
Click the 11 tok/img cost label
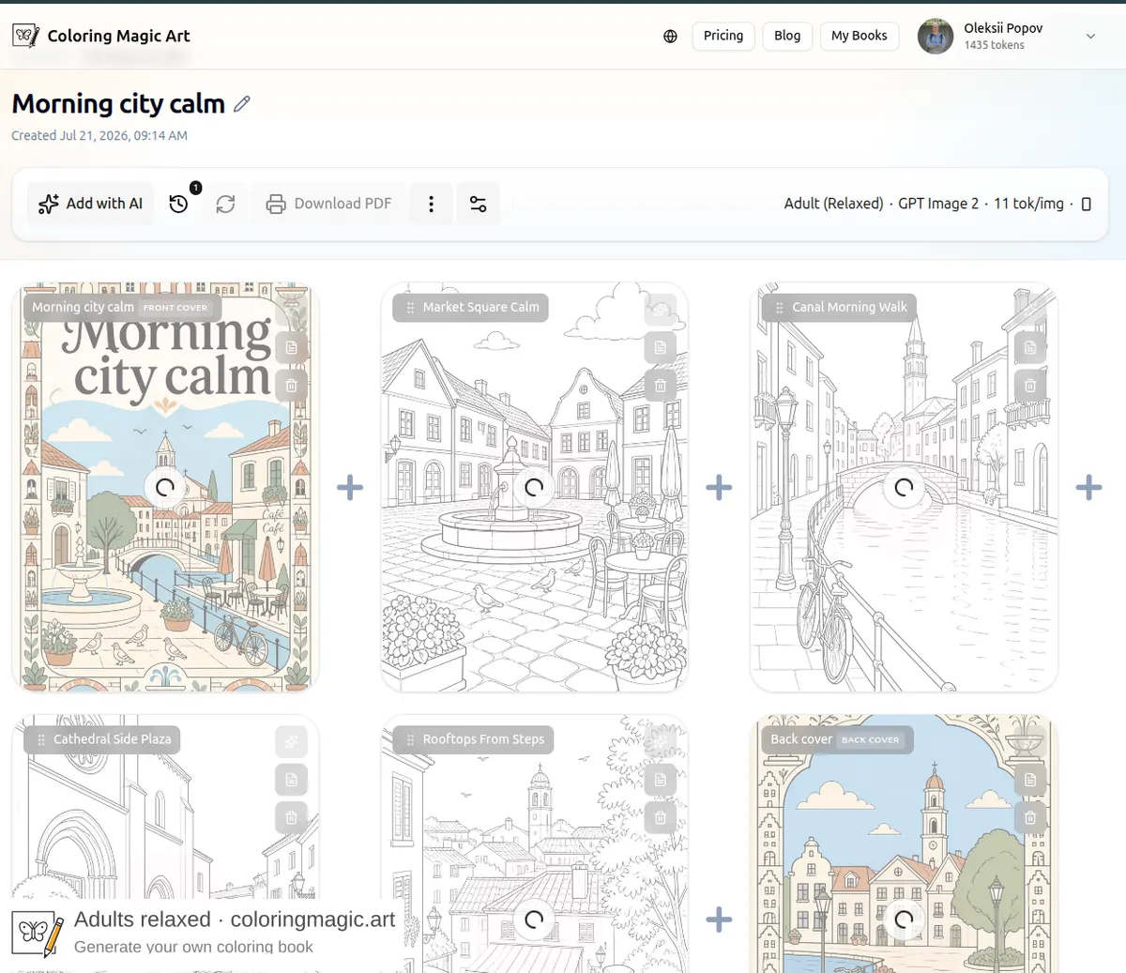[1028, 204]
